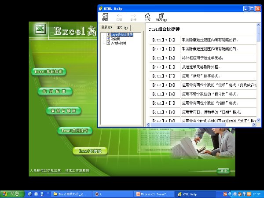This screenshot has height=198, width=264.
Task: Select the 功能键 topic in the tree
Action: 115,39
